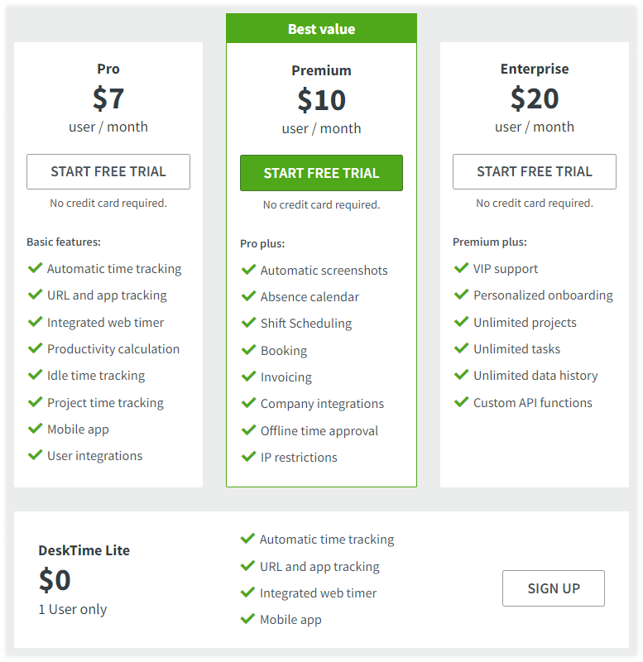Select the Premium plan heading
This screenshot has height=662, width=643.
[x=321, y=70]
